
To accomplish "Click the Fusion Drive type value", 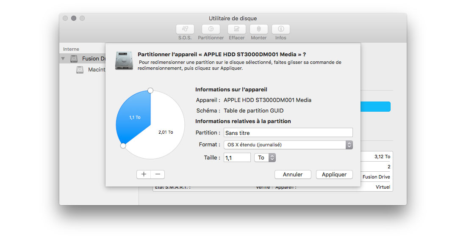I will click(376, 177).
